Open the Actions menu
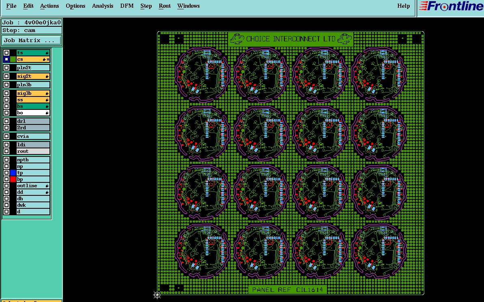Image resolution: width=484 pixels, height=302 pixels. 49,6
